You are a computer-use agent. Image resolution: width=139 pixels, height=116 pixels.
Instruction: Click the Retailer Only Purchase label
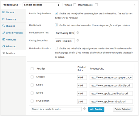click(40, 14)
